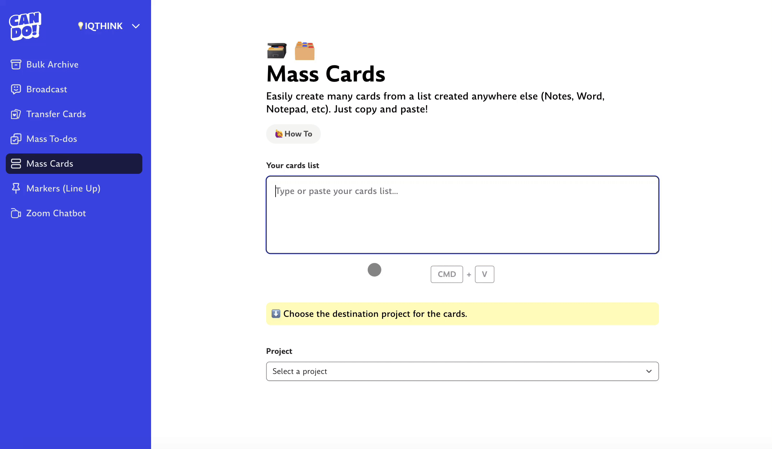Image resolution: width=772 pixels, height=449 pixels.
Task: Click the Zoom Chatbot sidebar icon
Action: [15, 213]
